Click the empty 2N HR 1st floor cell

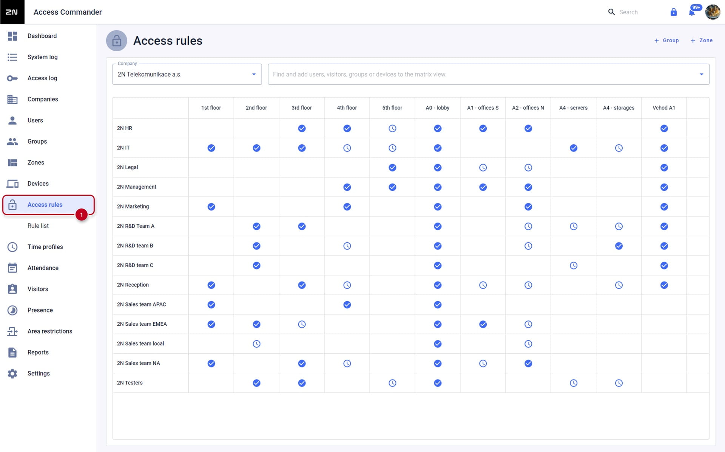point(211,128)
